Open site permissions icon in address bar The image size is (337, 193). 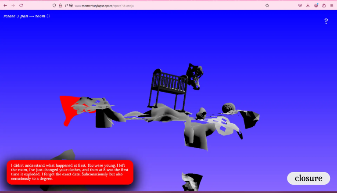(x=68, y=5)
